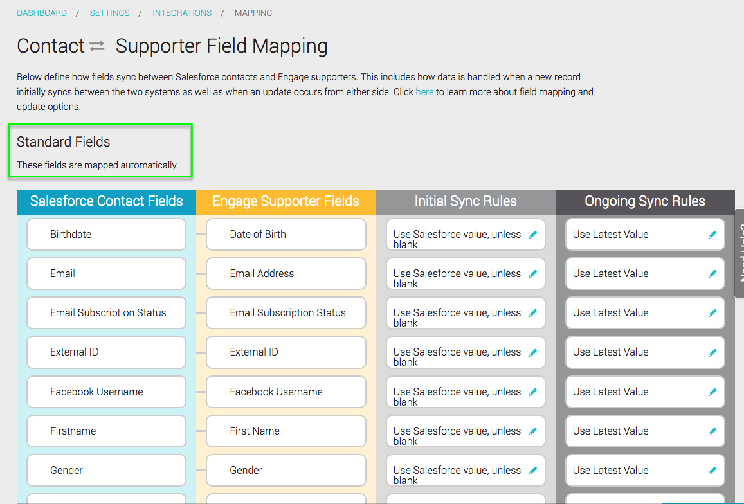Edit Email ongoing sync rule pencil icon
This screenshot has width=744, height=504.
click(712, 274)
